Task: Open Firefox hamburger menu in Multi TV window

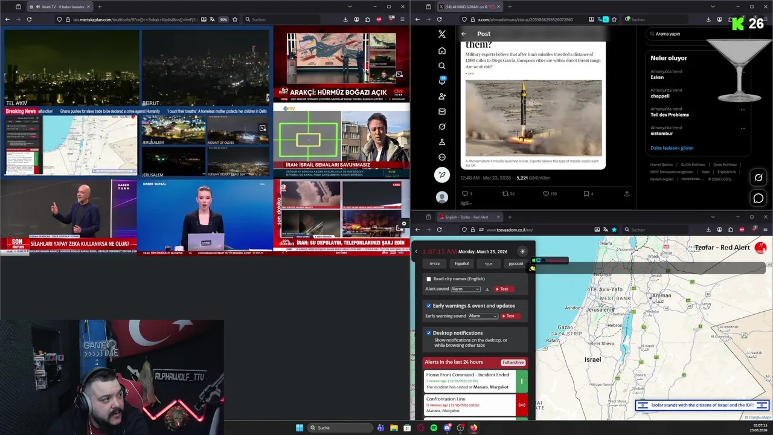Action: pos(402,19)
